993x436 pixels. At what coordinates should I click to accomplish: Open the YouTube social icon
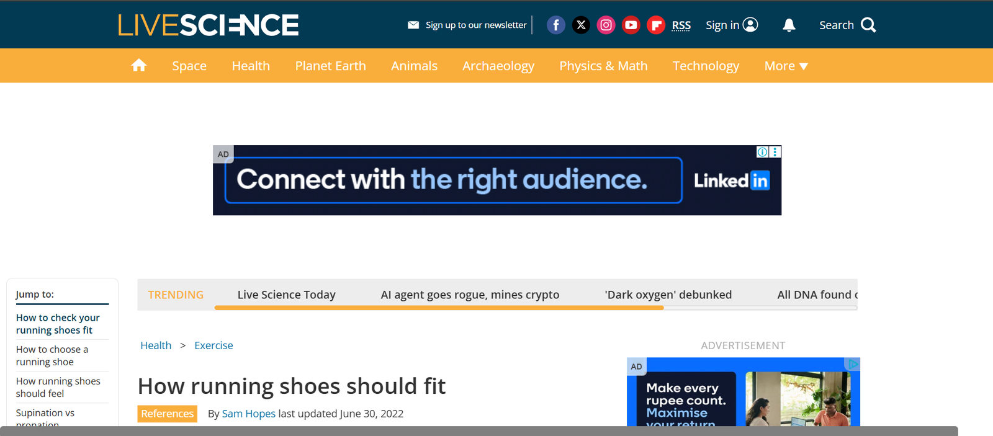pos(631,25)
